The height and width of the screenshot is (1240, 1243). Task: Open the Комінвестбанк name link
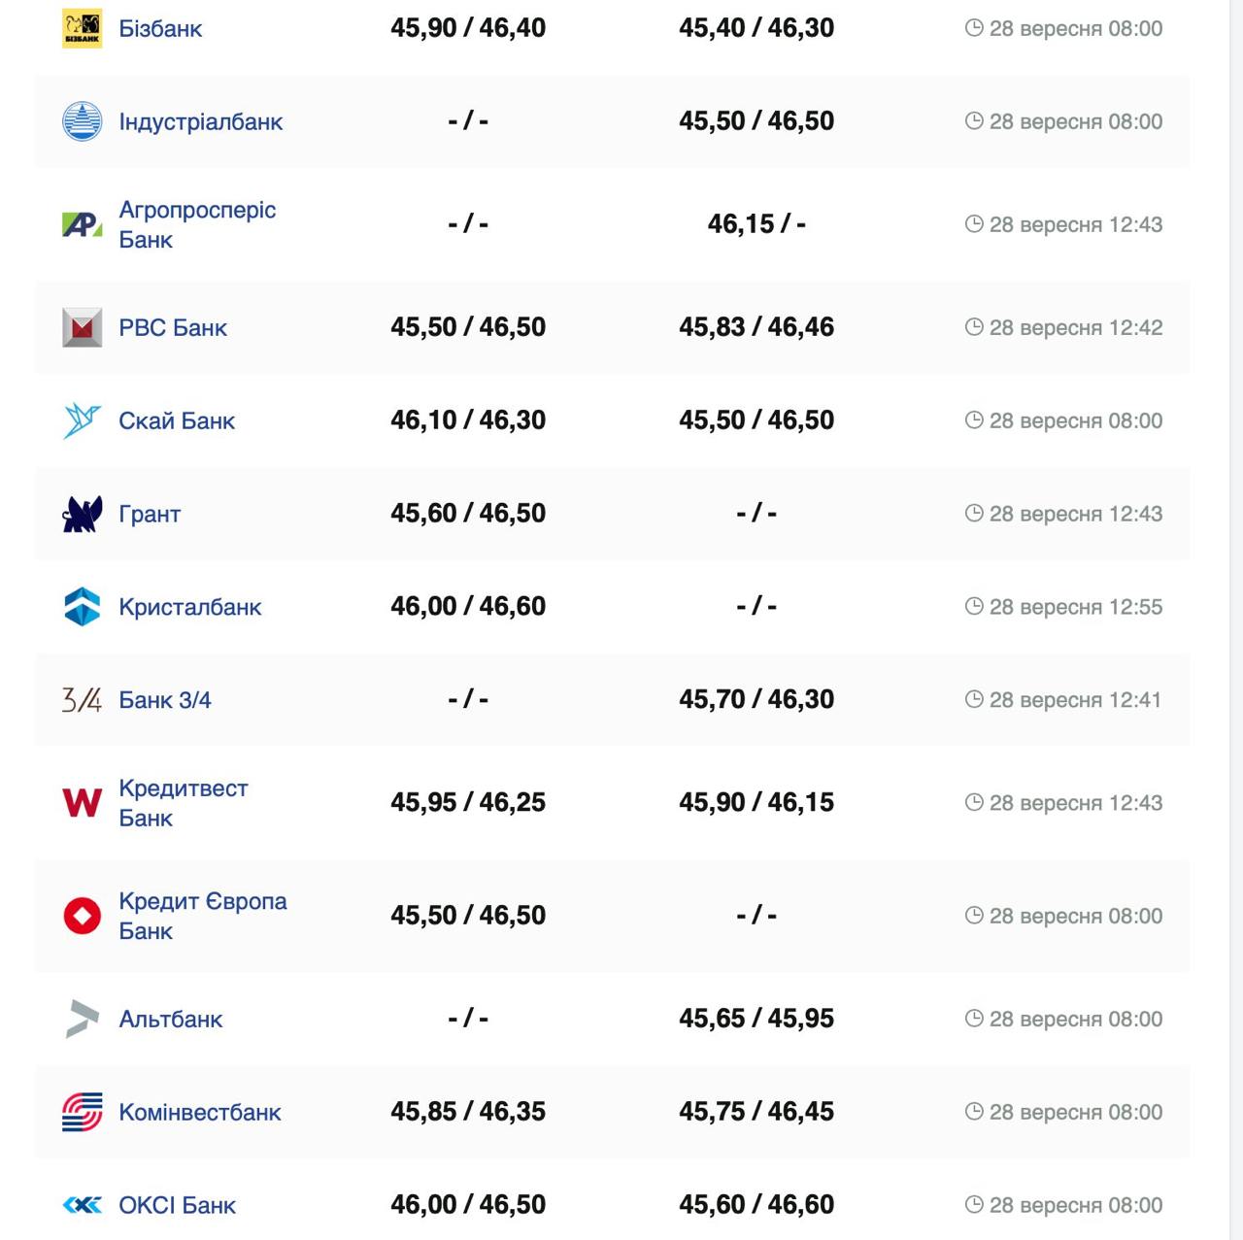[x=199, y=1112]
